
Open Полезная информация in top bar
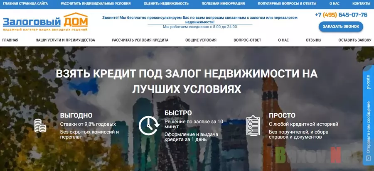click(x=223, y=4)
